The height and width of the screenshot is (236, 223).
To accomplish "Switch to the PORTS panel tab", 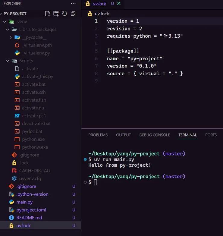I will coord(211,135).
